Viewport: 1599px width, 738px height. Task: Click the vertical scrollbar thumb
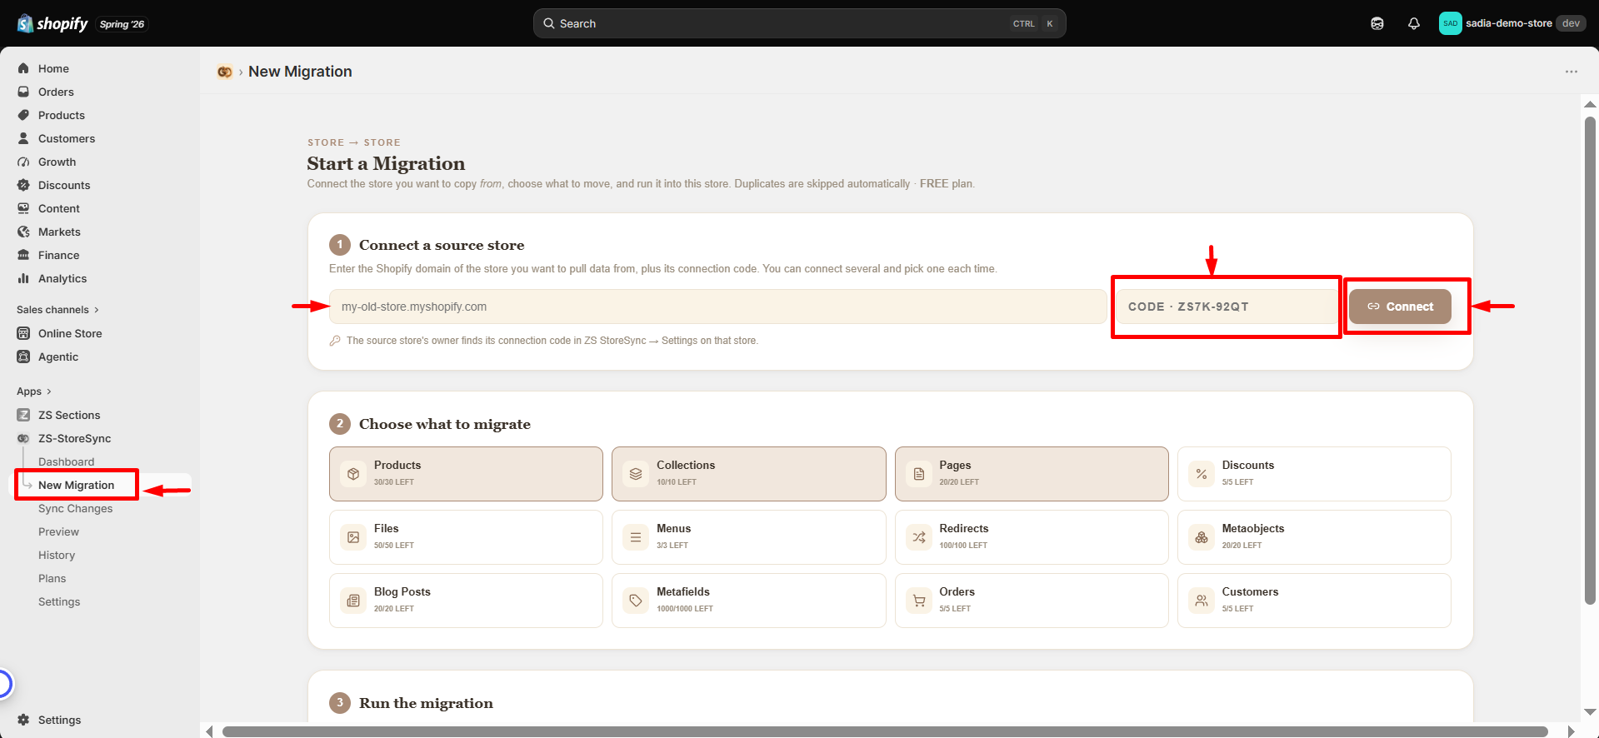pos(1590,360)
